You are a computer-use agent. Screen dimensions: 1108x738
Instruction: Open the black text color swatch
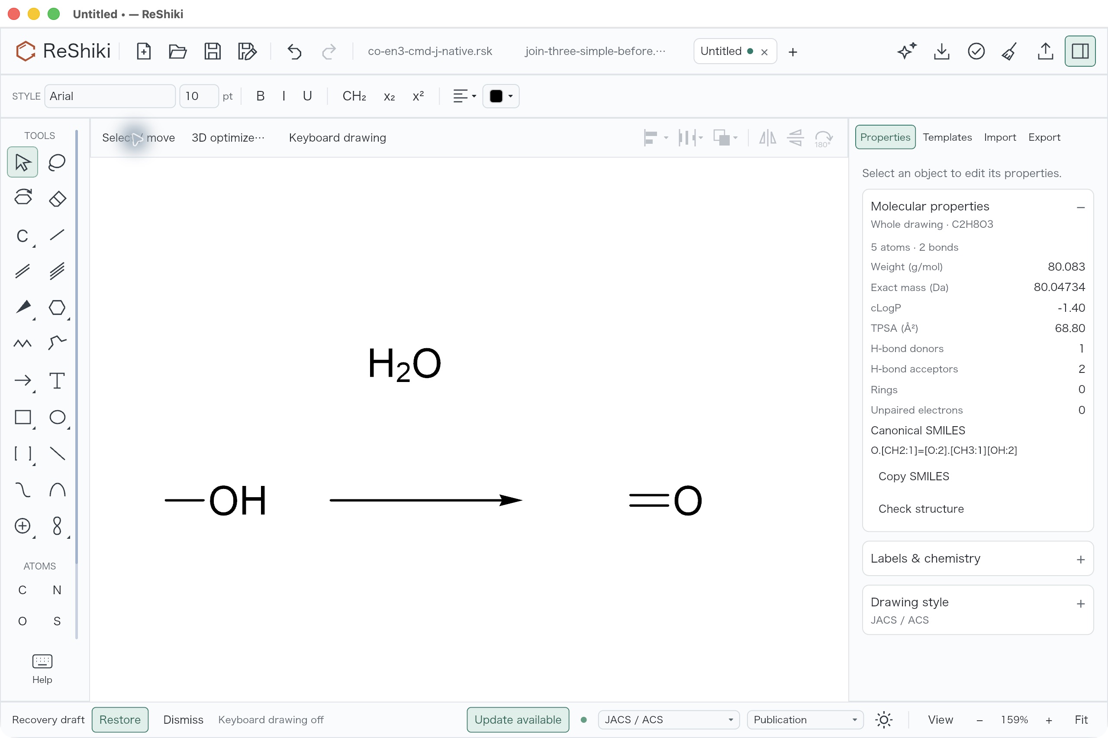click(x=500, y=96)
